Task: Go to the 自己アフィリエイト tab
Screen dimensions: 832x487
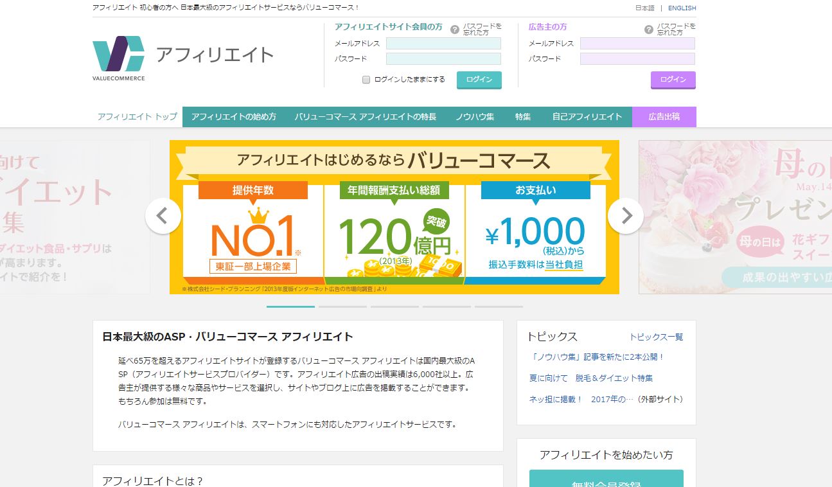Action: [587, 117]
